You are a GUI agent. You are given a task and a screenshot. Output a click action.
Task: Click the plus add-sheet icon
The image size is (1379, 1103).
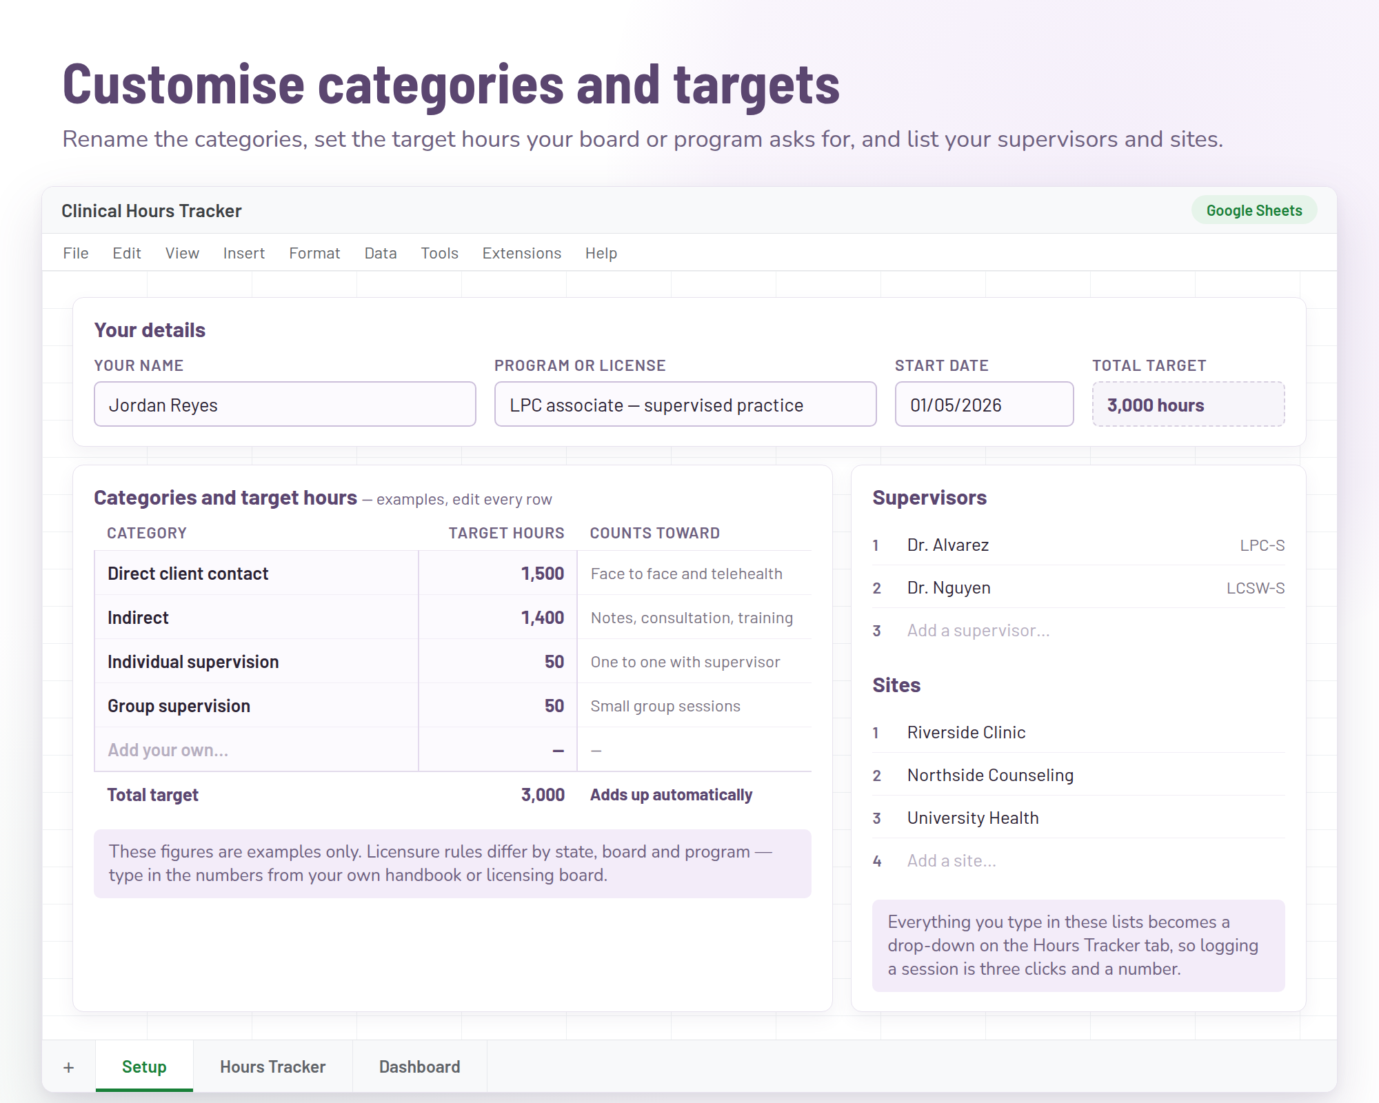[68, 1067]
